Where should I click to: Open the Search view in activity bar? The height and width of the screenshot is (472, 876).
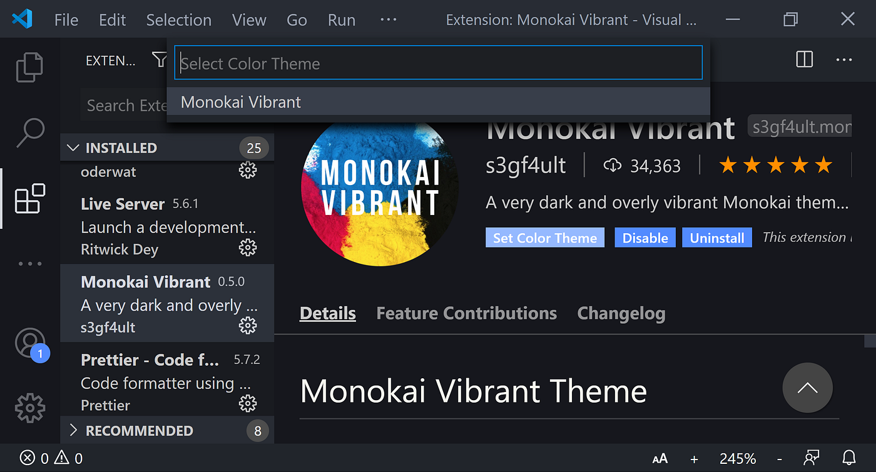point(29,133)
